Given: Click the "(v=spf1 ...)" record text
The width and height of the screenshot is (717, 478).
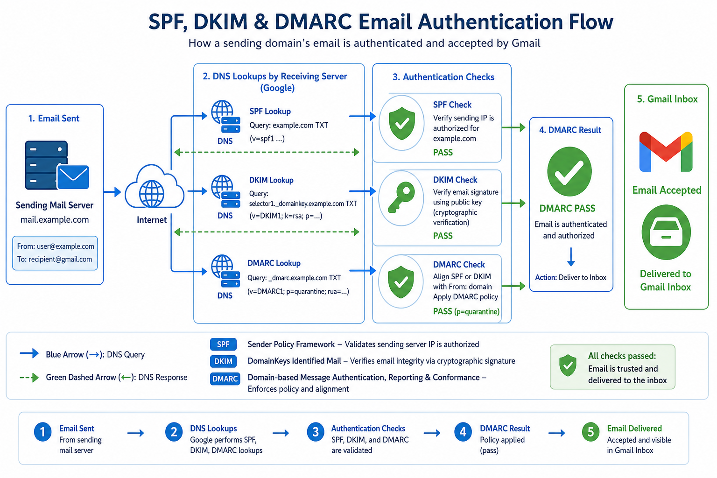Looking at the screenshot, I should pyautogui.click(x=267, y=139).
